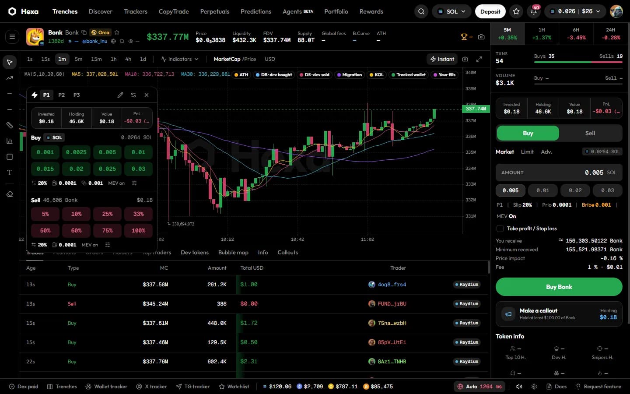Select the ruler measure tool
The width and height of the screenshot is (630, 394).
coord(10,125)
